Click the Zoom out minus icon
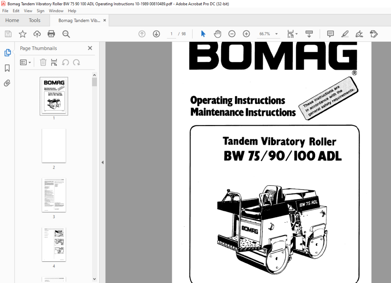The height and width of the screenshot is (283, 391). (232, 34)
